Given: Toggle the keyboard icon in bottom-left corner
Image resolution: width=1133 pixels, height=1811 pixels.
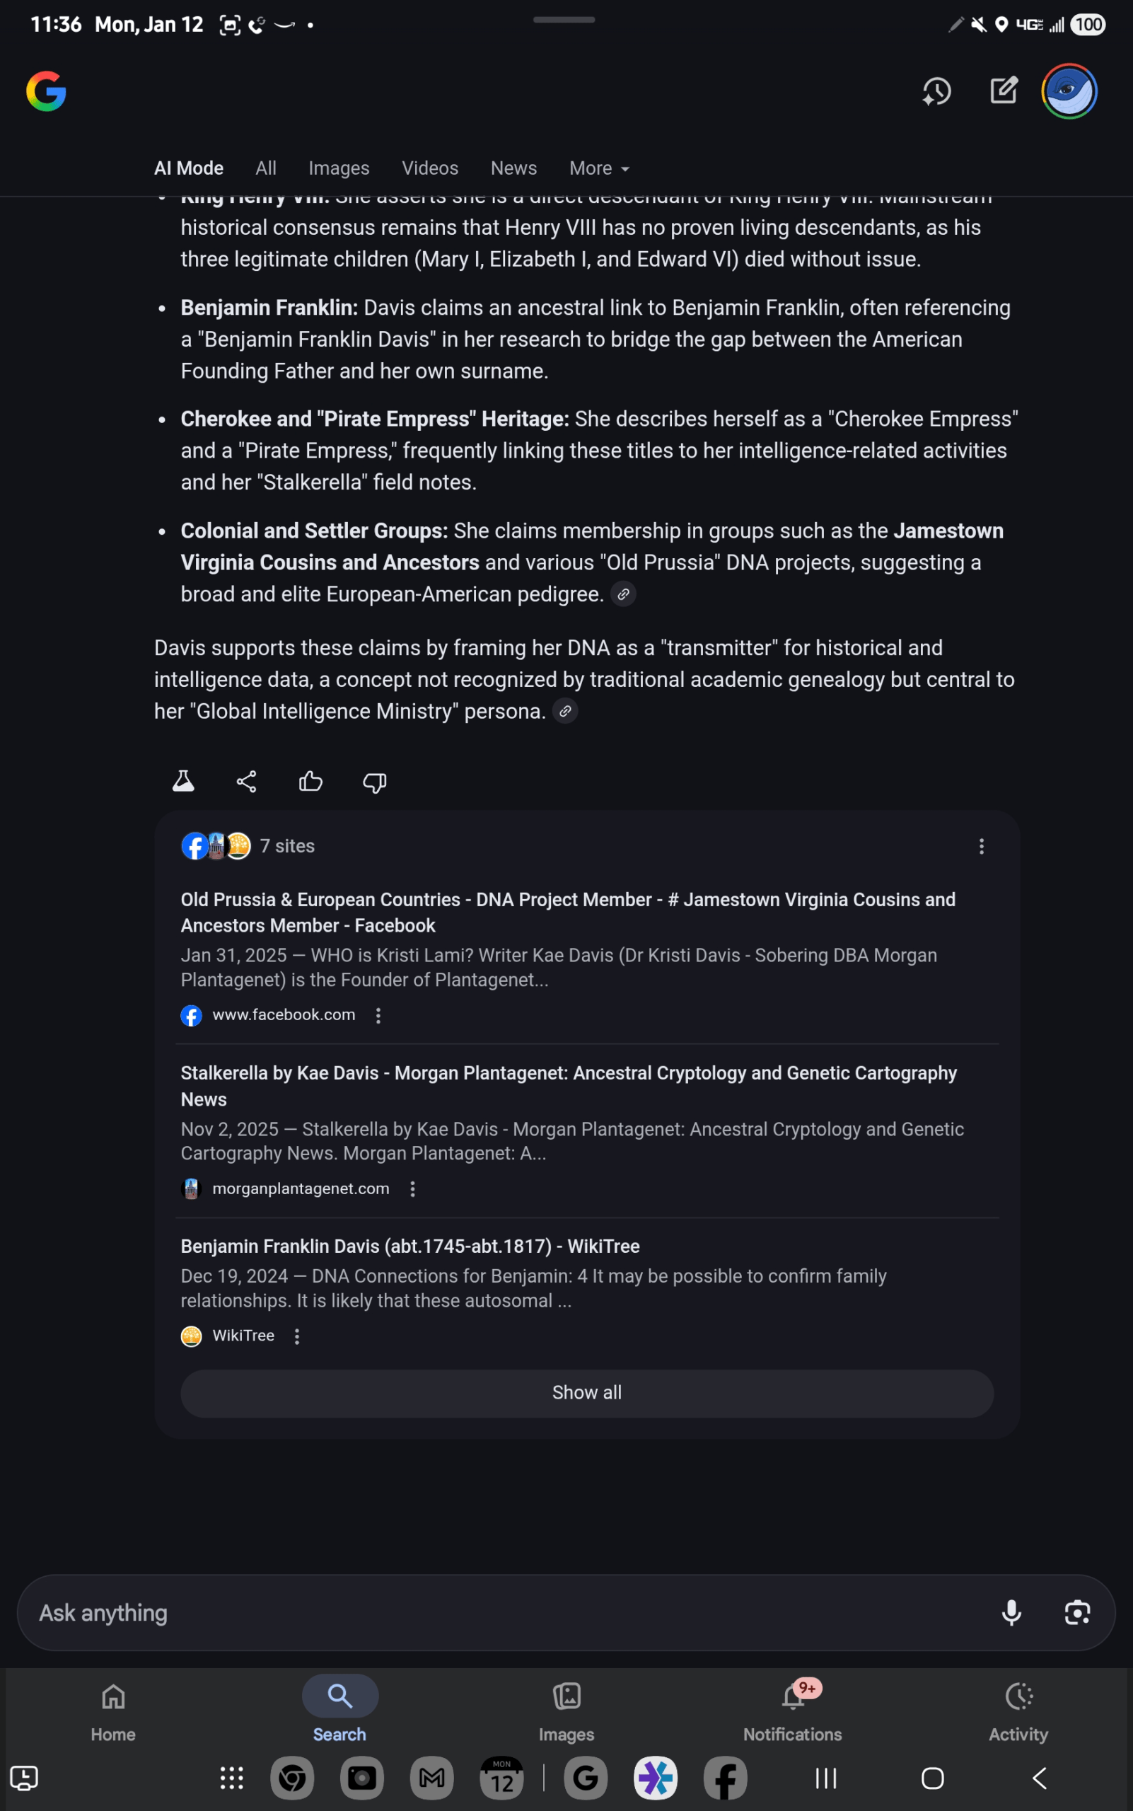Looking at the screenshot, I should [25, 1778].
